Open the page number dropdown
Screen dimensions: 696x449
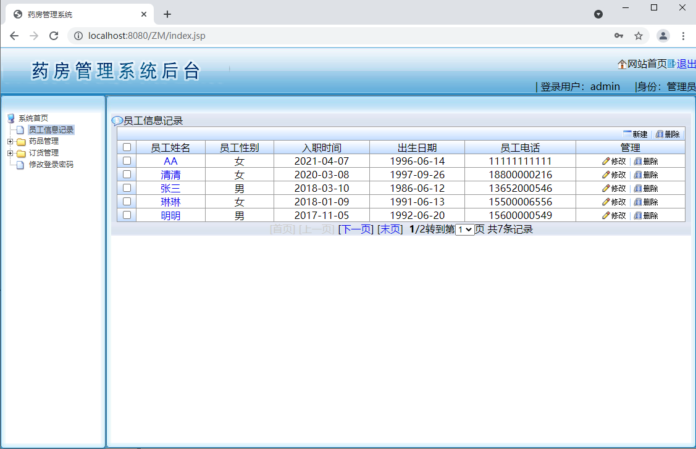(464, 229)
